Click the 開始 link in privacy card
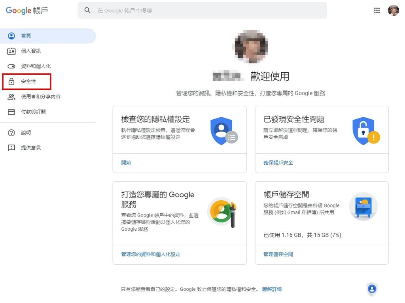Viewport: 405px width, 303px height. 126,163
